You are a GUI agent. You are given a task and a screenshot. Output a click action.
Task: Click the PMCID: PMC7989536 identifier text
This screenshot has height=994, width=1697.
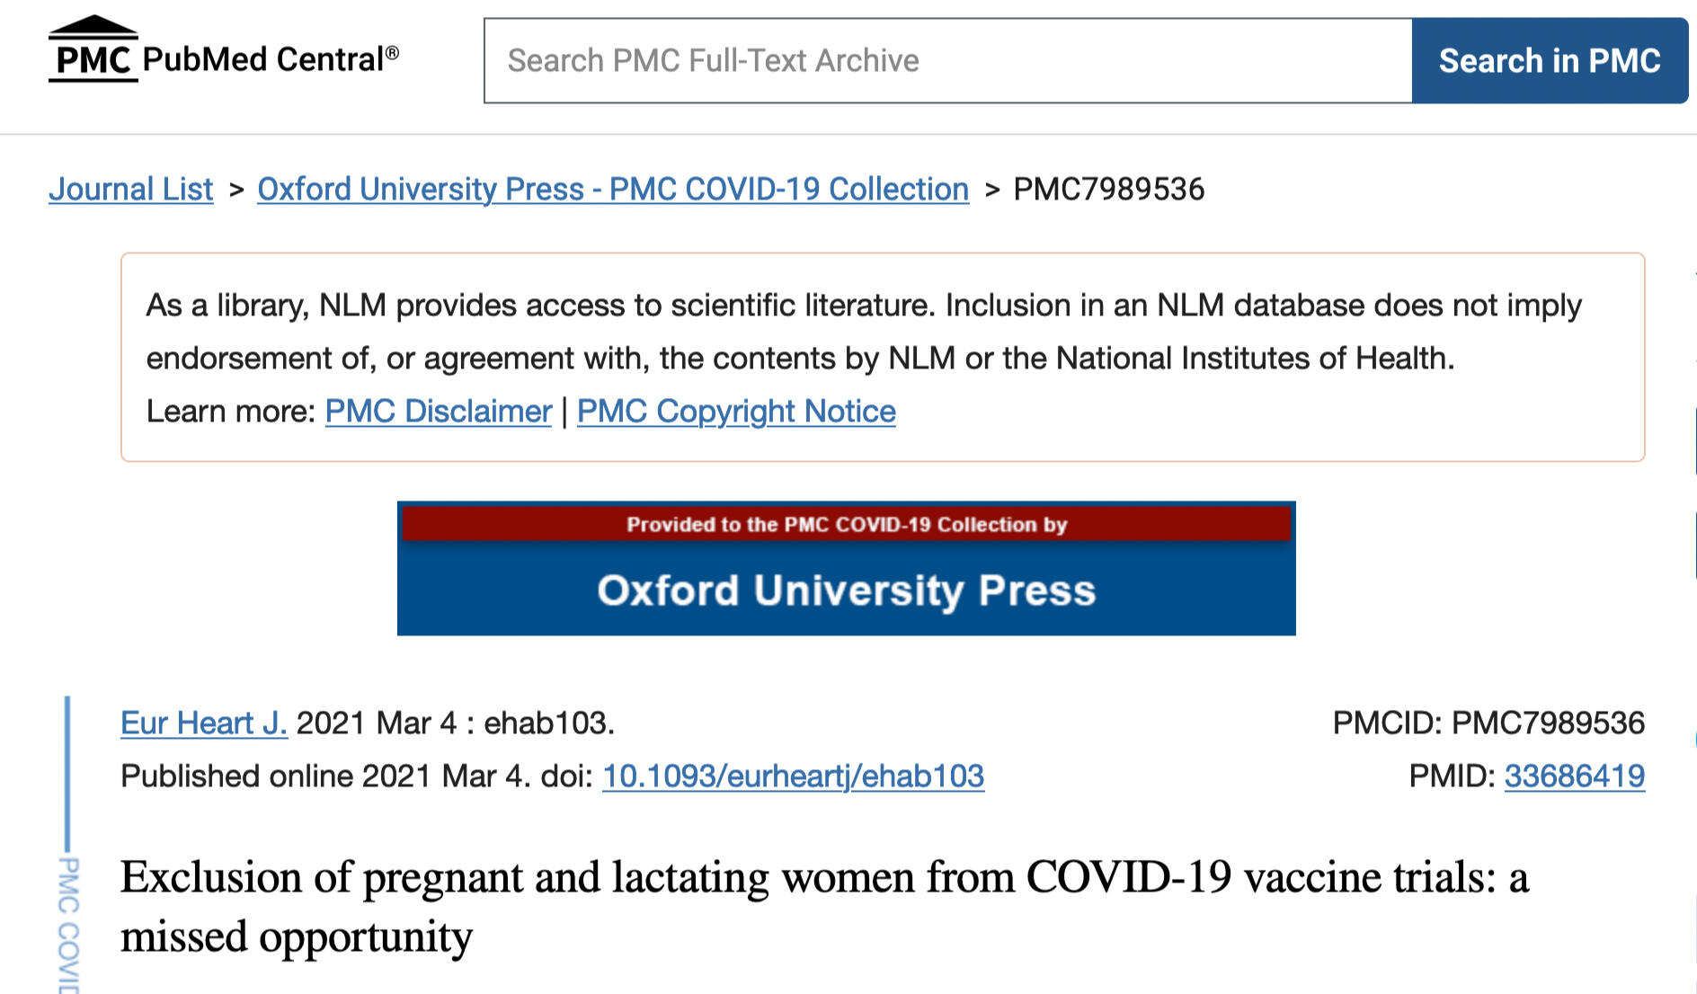coord(1488,723)
